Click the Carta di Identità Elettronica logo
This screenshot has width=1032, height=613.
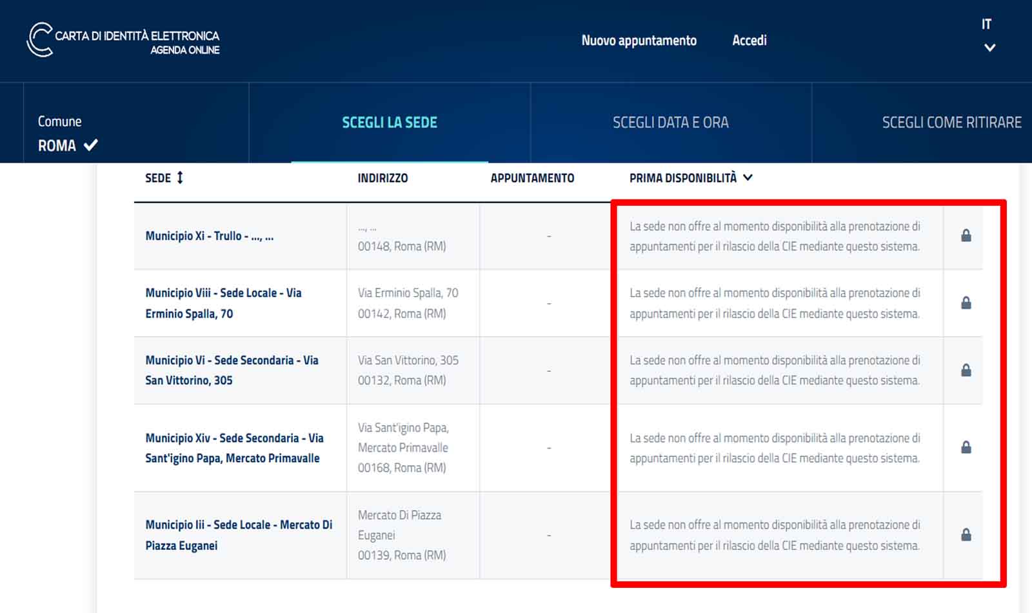tap(123, 40)
